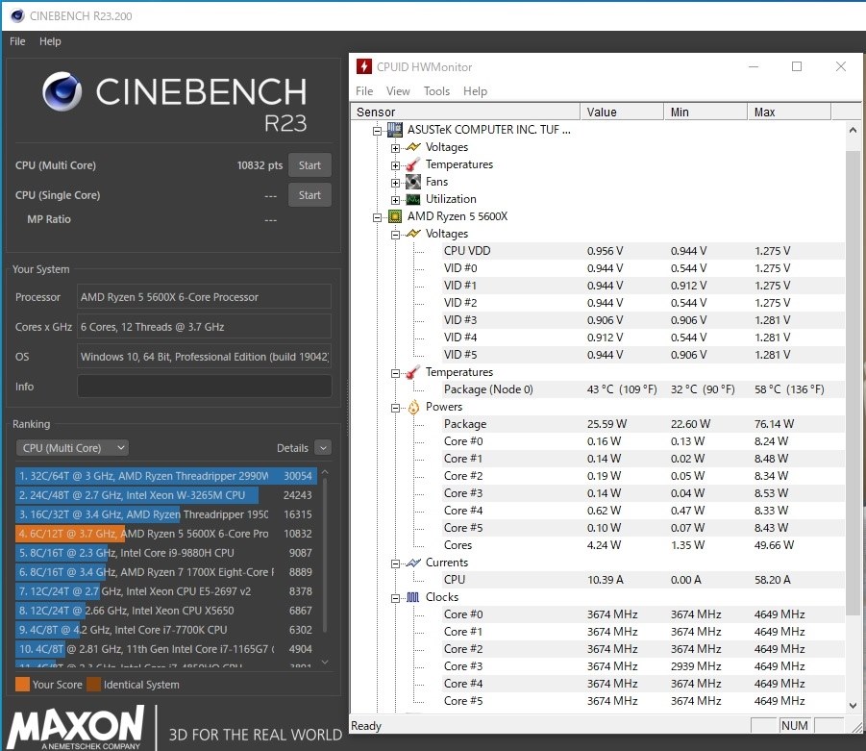Collapse the ASUSTeK COMPUTER node
Image resolution: width=866 pixels, height=751 pixels.
click(x=377, y=131)
